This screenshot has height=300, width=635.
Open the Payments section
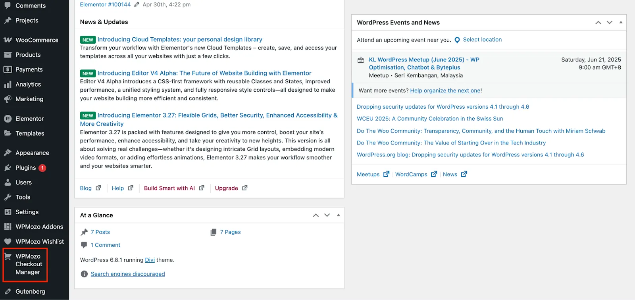pyautogui.click(x=29, y=69)
